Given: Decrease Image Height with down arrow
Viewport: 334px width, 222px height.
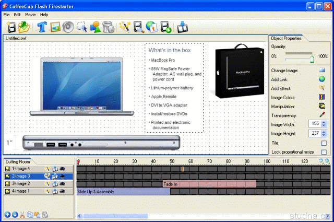Looking at the screenshot, I should (324, 135).
